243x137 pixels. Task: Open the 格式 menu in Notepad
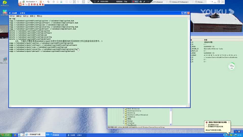click(26, 16)
